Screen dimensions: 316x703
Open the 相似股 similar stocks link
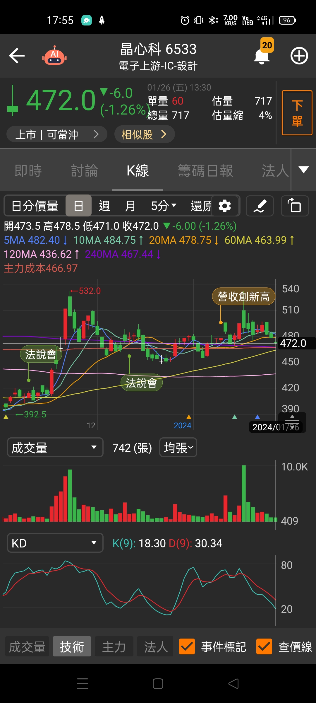click(x=144, y=134)
